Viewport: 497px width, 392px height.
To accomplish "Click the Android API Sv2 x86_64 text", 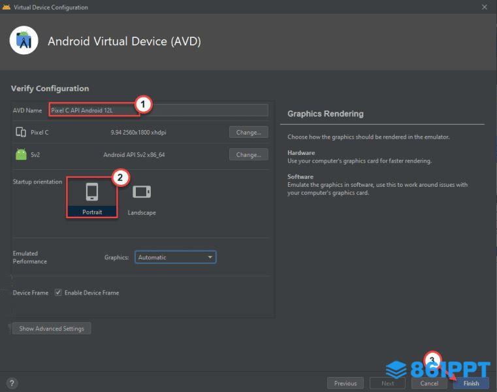I will pyautogui.click(x=134, y=155).
